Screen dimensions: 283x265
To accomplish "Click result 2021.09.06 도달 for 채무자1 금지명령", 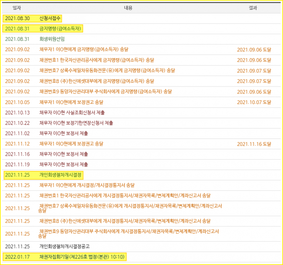I will click(254, 50).
